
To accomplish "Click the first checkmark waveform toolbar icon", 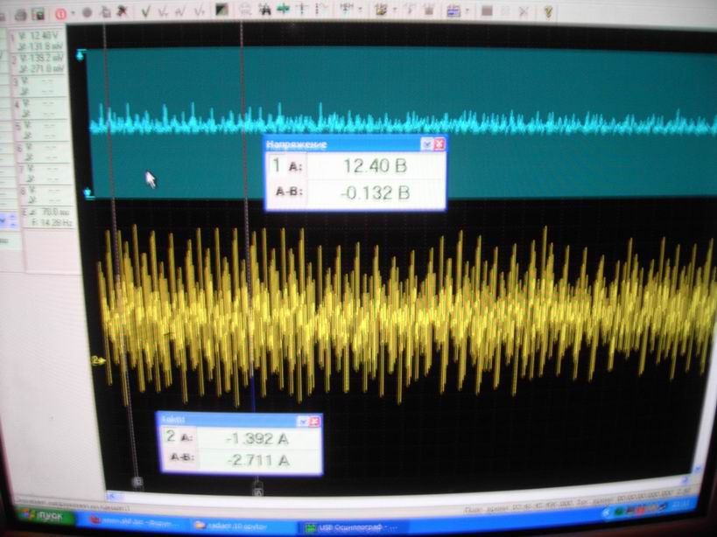I will (144, 11).
